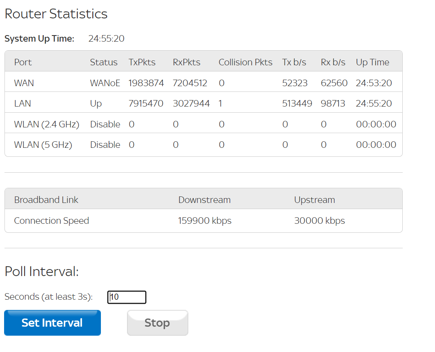Select the WAN row in the statistics table

point(24,83)
